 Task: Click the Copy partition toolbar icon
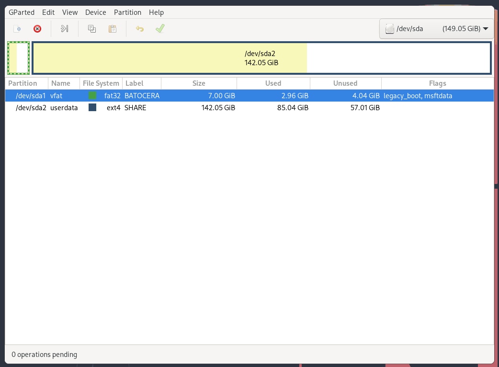coord(92,29)
